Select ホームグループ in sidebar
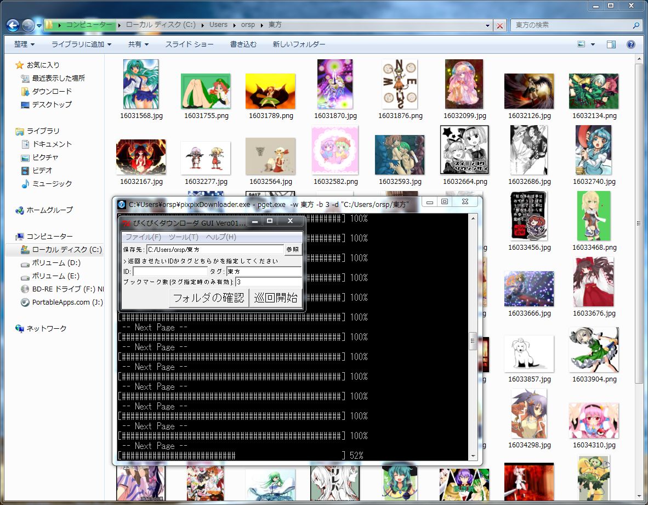648x505 pixels. point(49,210)
